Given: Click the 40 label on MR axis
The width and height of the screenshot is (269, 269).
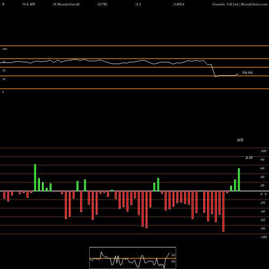Looking at the screenshot, I should point(263,177).
